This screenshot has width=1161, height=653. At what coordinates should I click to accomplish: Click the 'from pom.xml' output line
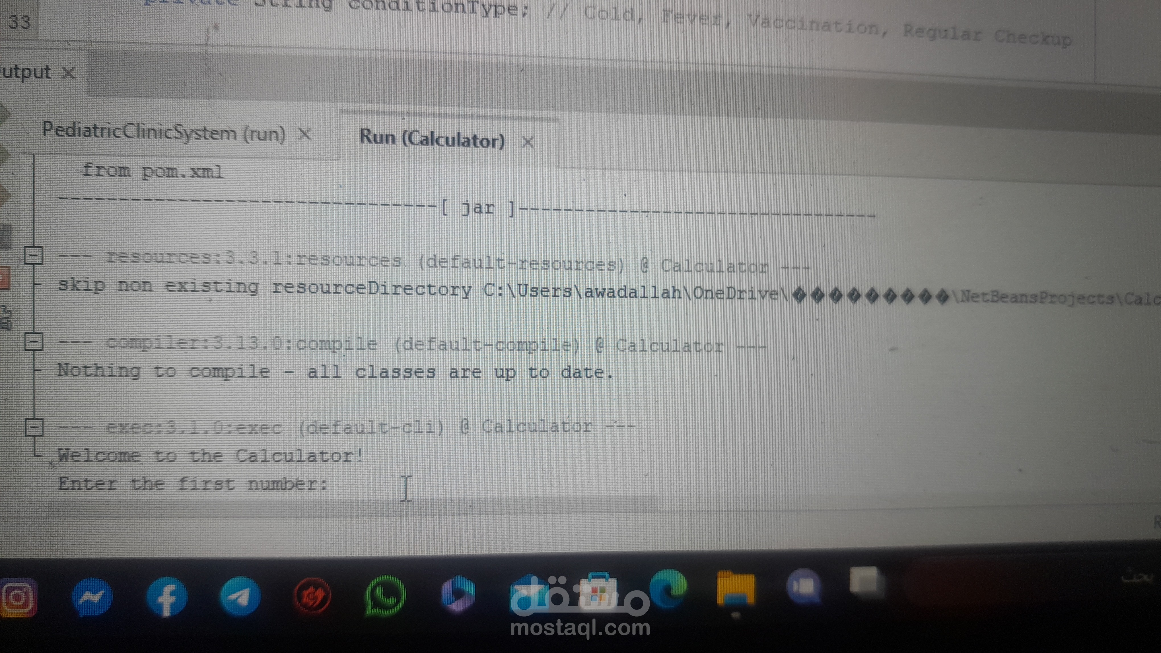[153, 171]
